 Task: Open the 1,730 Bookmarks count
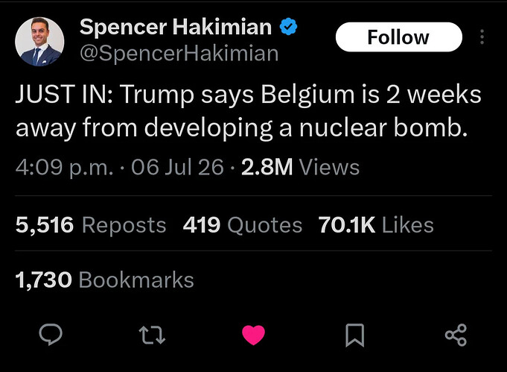(x=104, y=280)
